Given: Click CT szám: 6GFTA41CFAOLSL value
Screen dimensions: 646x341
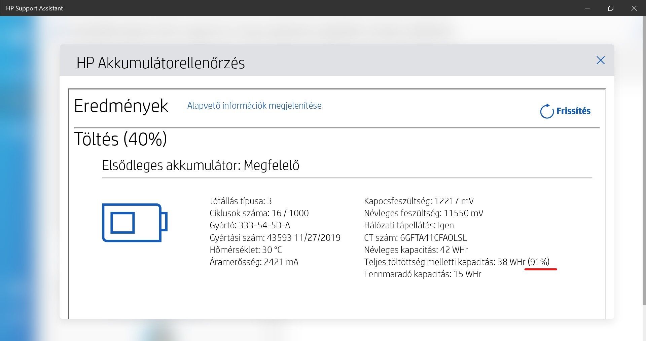Looking at the screenshot, I should click(416, 238).
